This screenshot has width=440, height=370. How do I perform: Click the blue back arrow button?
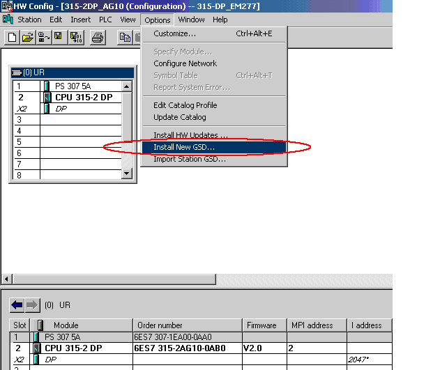click(x=17, y=305)
